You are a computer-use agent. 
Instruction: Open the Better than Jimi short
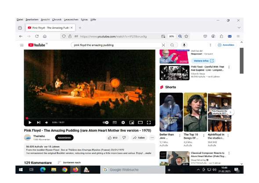coord(171,112)
